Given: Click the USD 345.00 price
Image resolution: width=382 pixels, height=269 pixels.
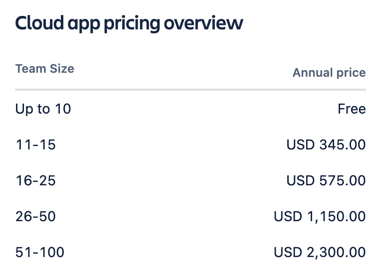Looking at the screenshot, I should click(326, 144).
